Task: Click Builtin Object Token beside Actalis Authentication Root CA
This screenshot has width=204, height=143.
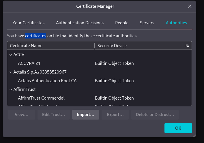Action: [x=114, y=81]
